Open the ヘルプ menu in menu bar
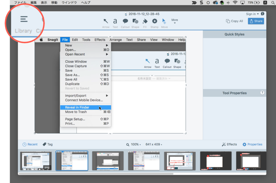 click(x=86, y=2)
